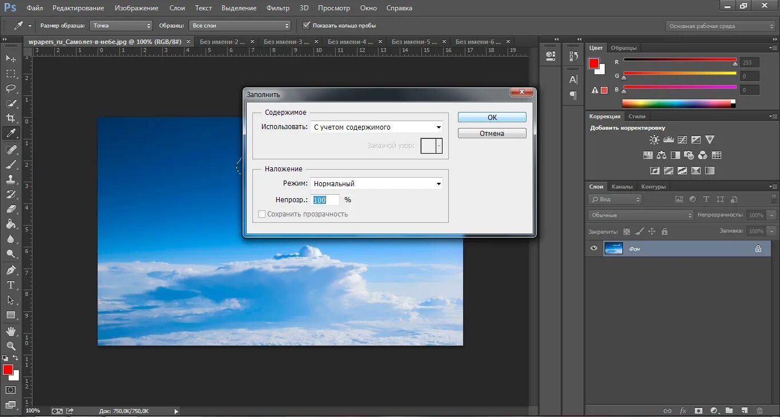Select the Crop tool

point(10,118)
